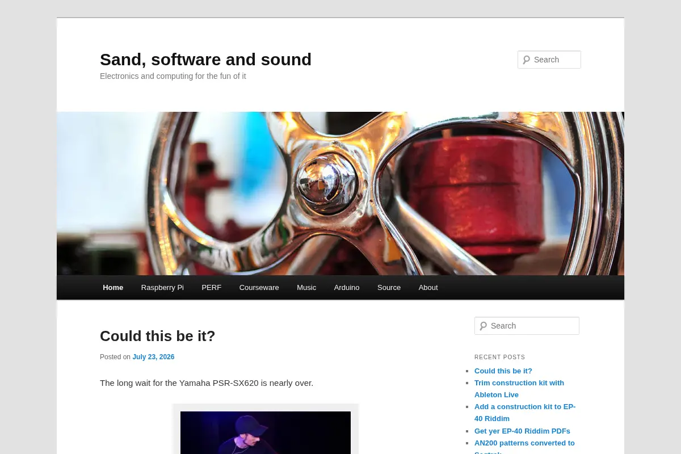Open the About menu item
Screen dimensions: 681x454
(428, 288)
